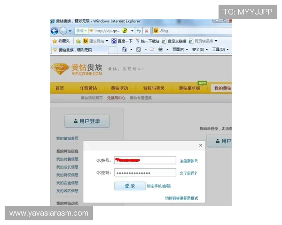This screenshot has width=282, height=225.
Task: Open 我的安全信息 in the sidebar
Action: (x=67, y=183)
